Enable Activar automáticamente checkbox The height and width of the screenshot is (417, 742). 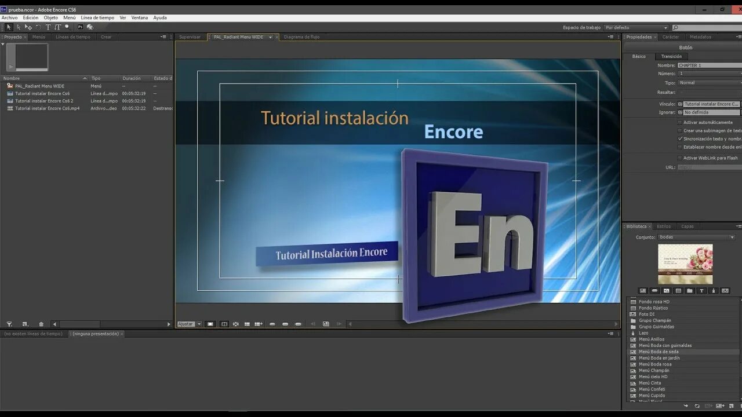coord(680,122)
